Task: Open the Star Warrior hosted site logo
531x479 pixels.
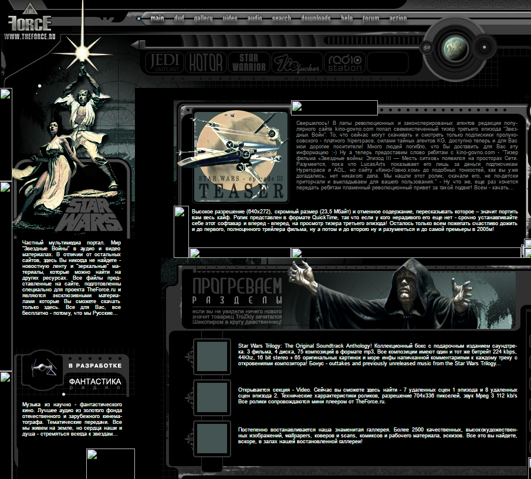Action: tap(249, 63)
